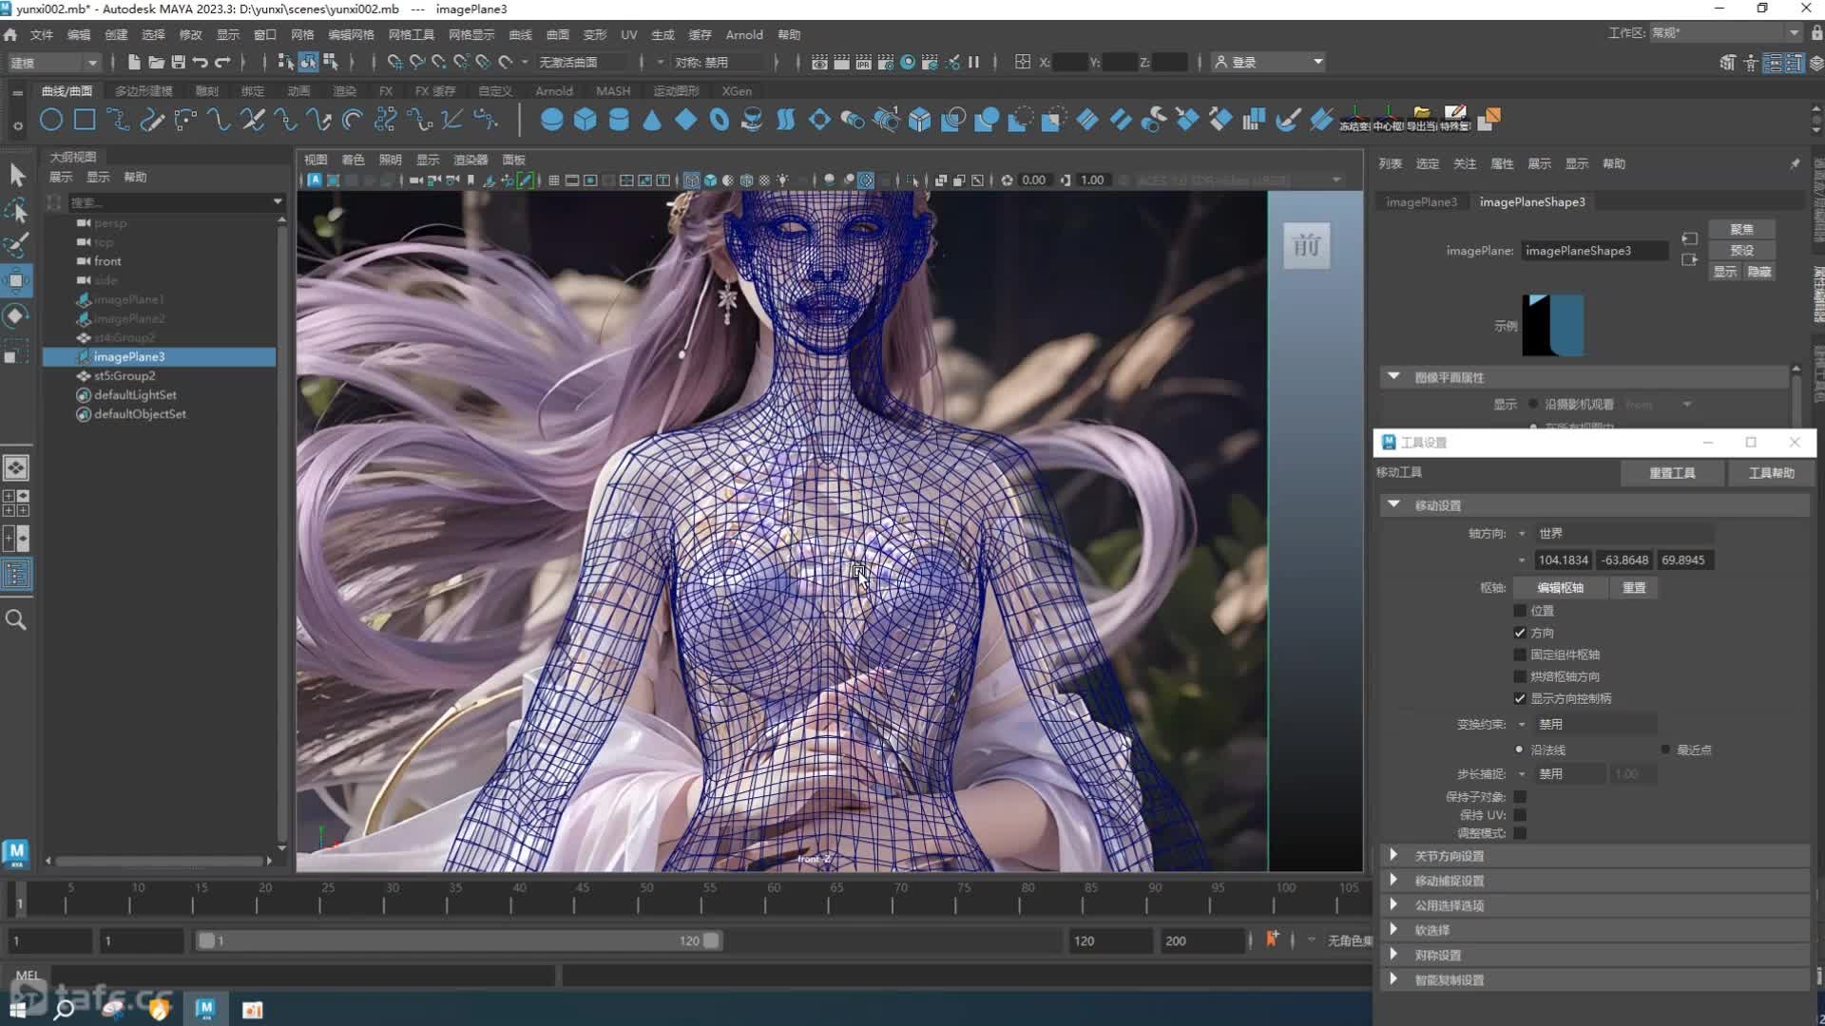Create a NURBS cylinder from the shelf
The height and width of the screenshot is (1026, 1825).
[619, 120]
